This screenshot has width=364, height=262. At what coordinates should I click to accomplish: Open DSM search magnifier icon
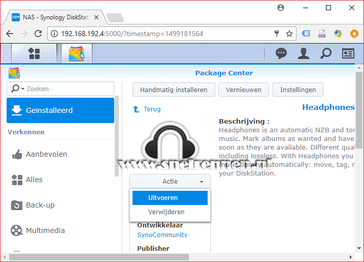click(x=326, y=53)
